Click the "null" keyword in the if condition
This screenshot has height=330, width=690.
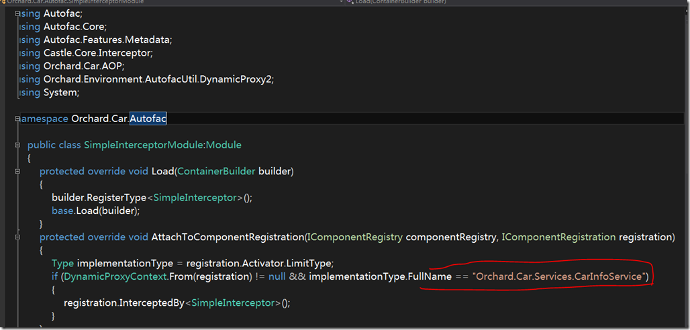[277, 277]
